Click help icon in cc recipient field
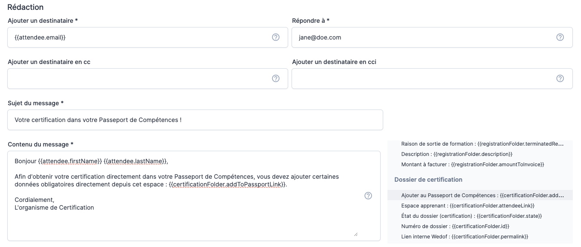Image resolution: width=581 pixels, height=247 pixels. click(x=276, y=78)
